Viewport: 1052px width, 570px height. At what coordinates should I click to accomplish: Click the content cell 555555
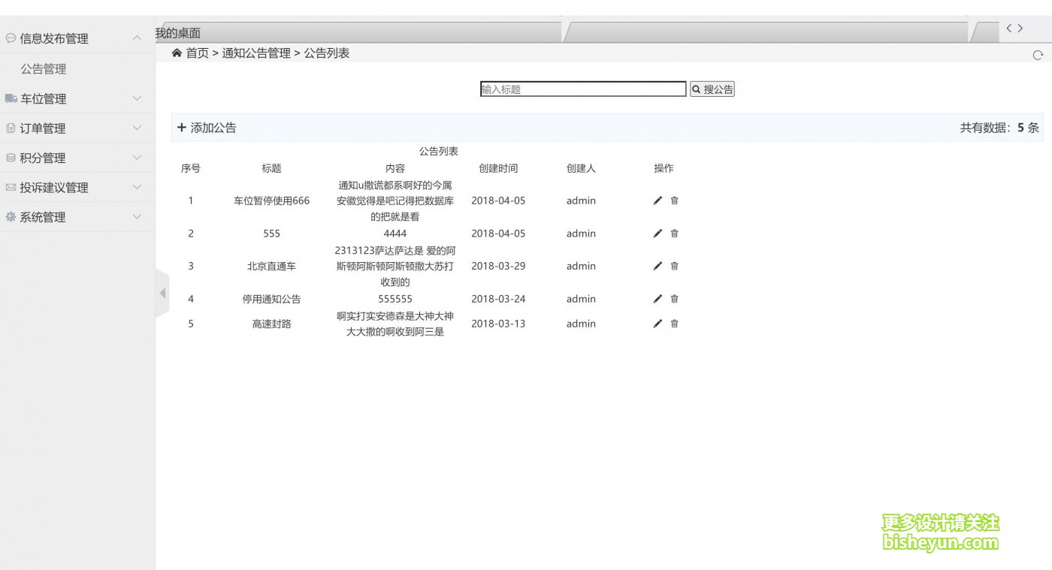[x=395, y=299]
